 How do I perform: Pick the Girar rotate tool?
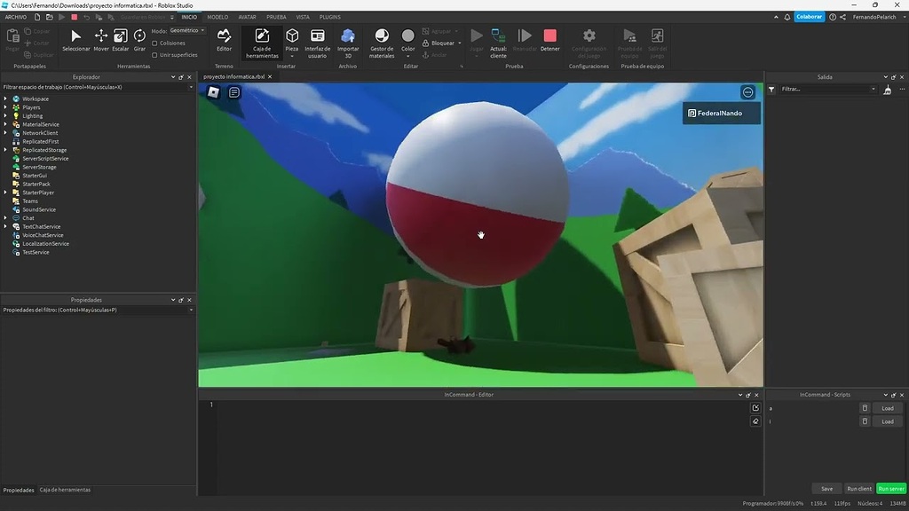coord(139,41)
